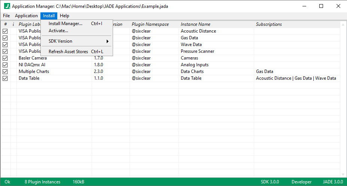Click SDK 3.0.0 in the status bar
The width and height of the screenshot is (347, 186).
tap(270, 182)
